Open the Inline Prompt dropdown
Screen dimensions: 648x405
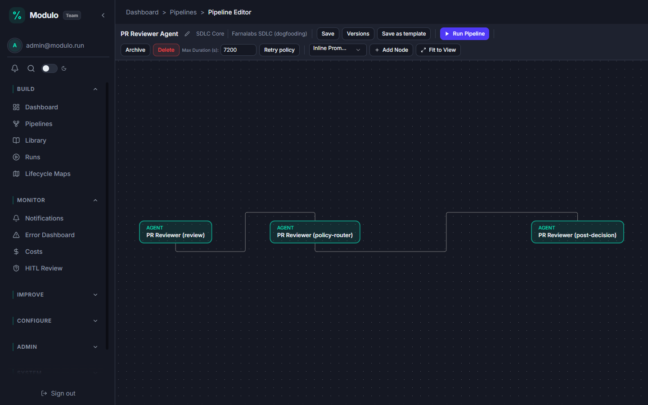[337, 49]
